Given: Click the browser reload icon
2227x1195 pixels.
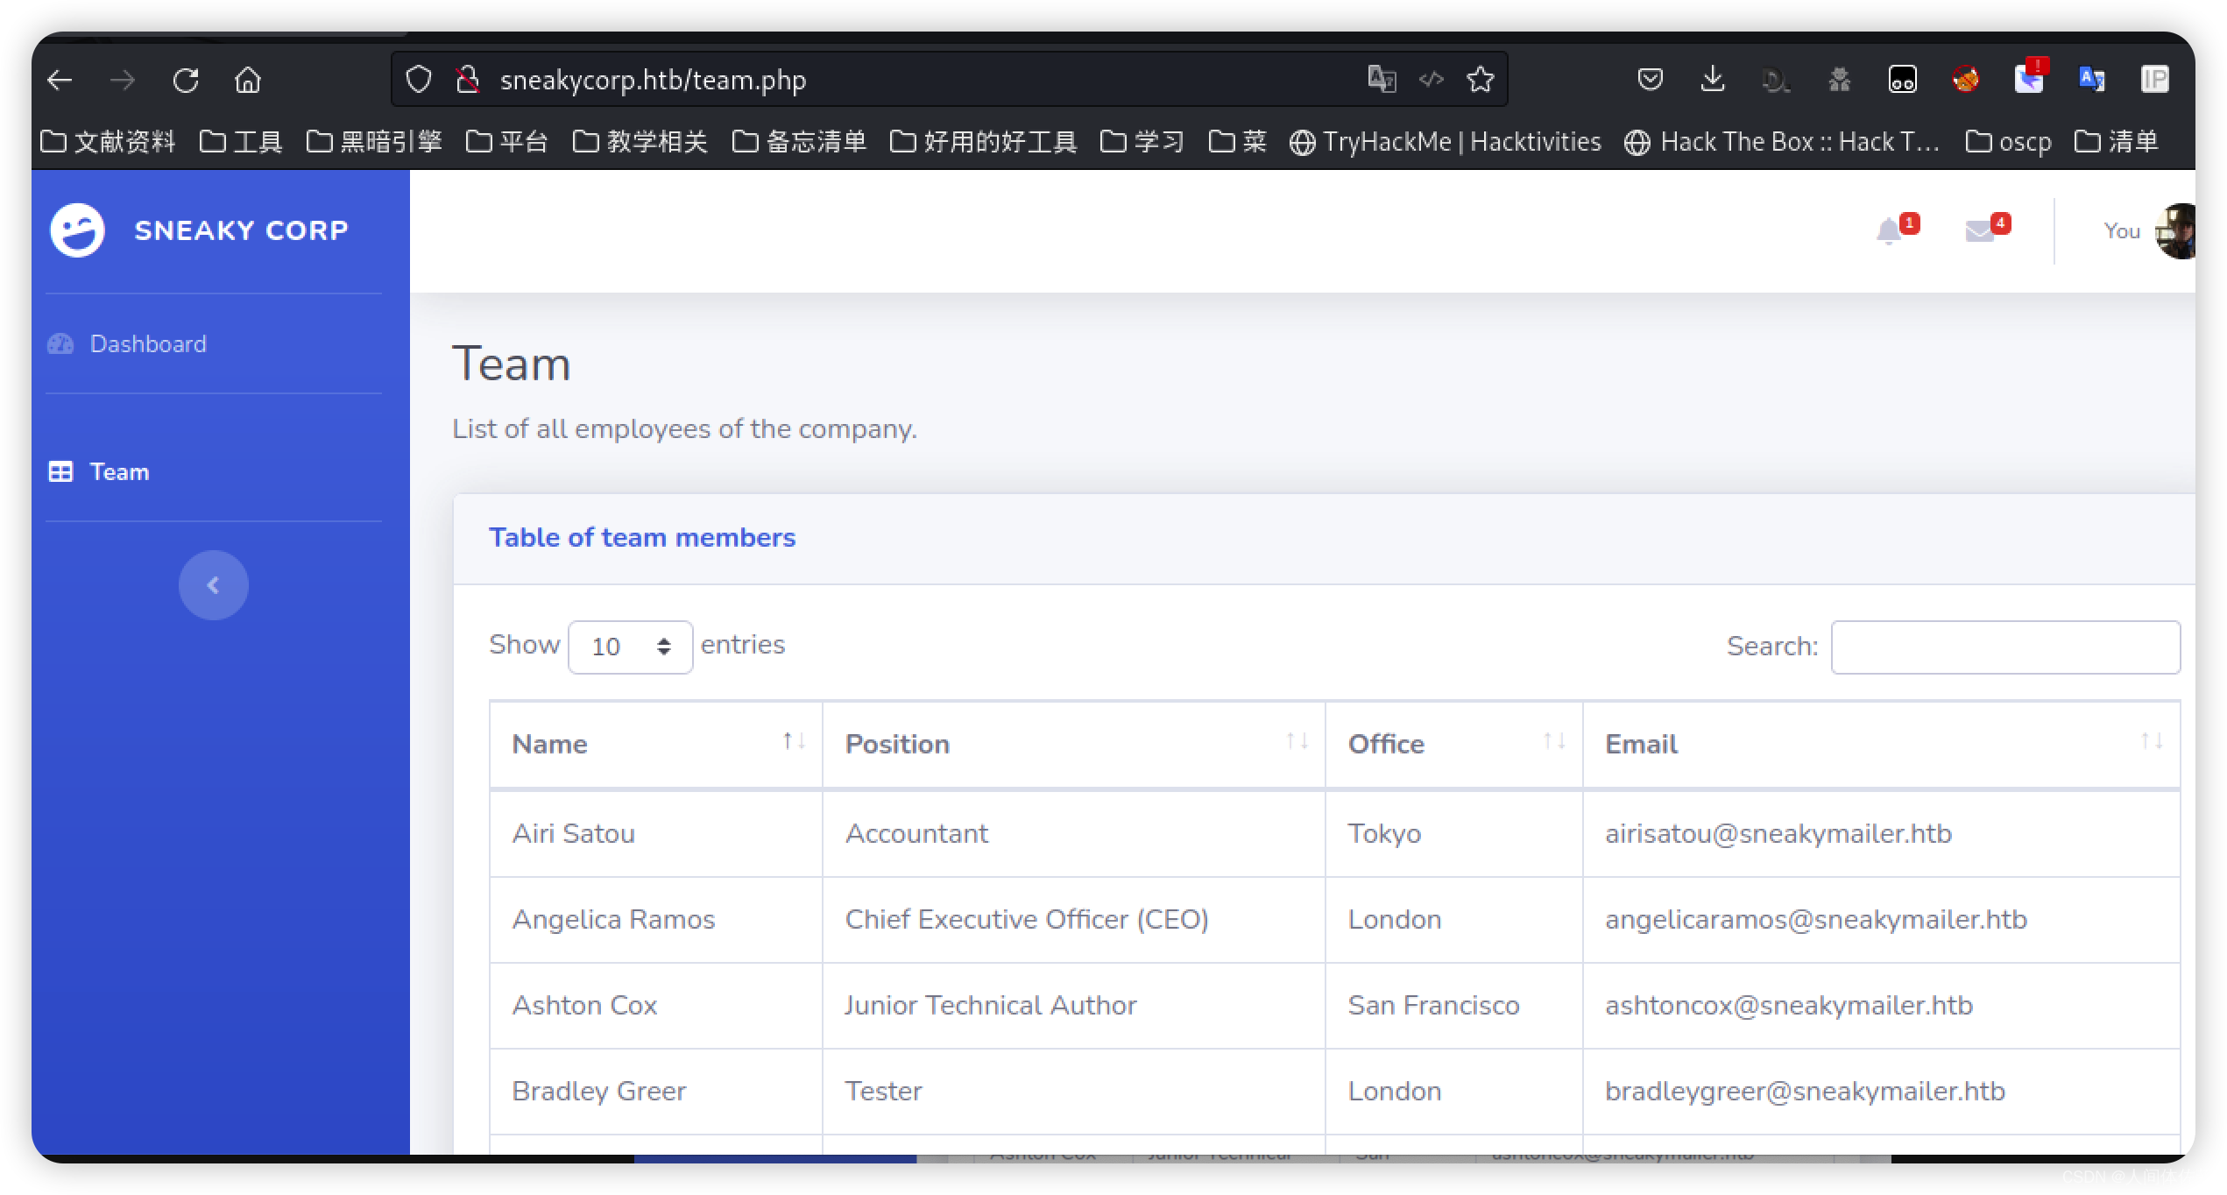Looking at the screenshot, I should 186,81.
